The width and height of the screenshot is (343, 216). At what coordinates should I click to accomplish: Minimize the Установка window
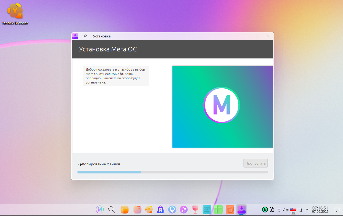click(244, 36)
